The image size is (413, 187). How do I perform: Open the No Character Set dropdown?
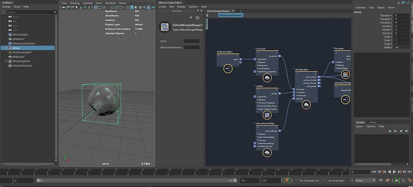pos(310,181)
